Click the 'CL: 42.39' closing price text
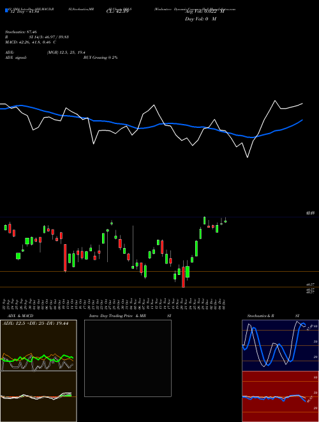The image size is (319, 422). [117, 12]
